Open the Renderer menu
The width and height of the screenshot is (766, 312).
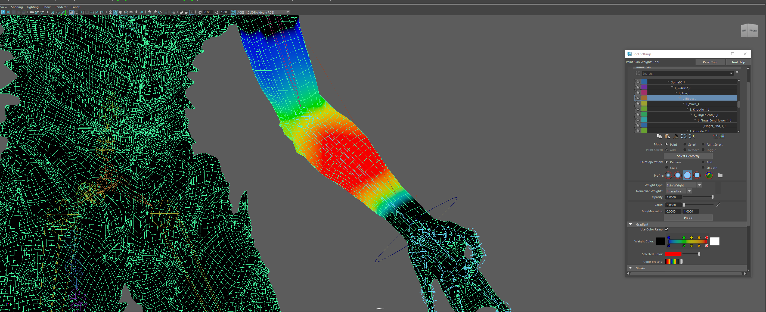coord(61,7)
